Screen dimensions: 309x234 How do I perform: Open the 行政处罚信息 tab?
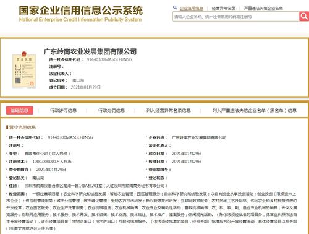tap(111, 110)
